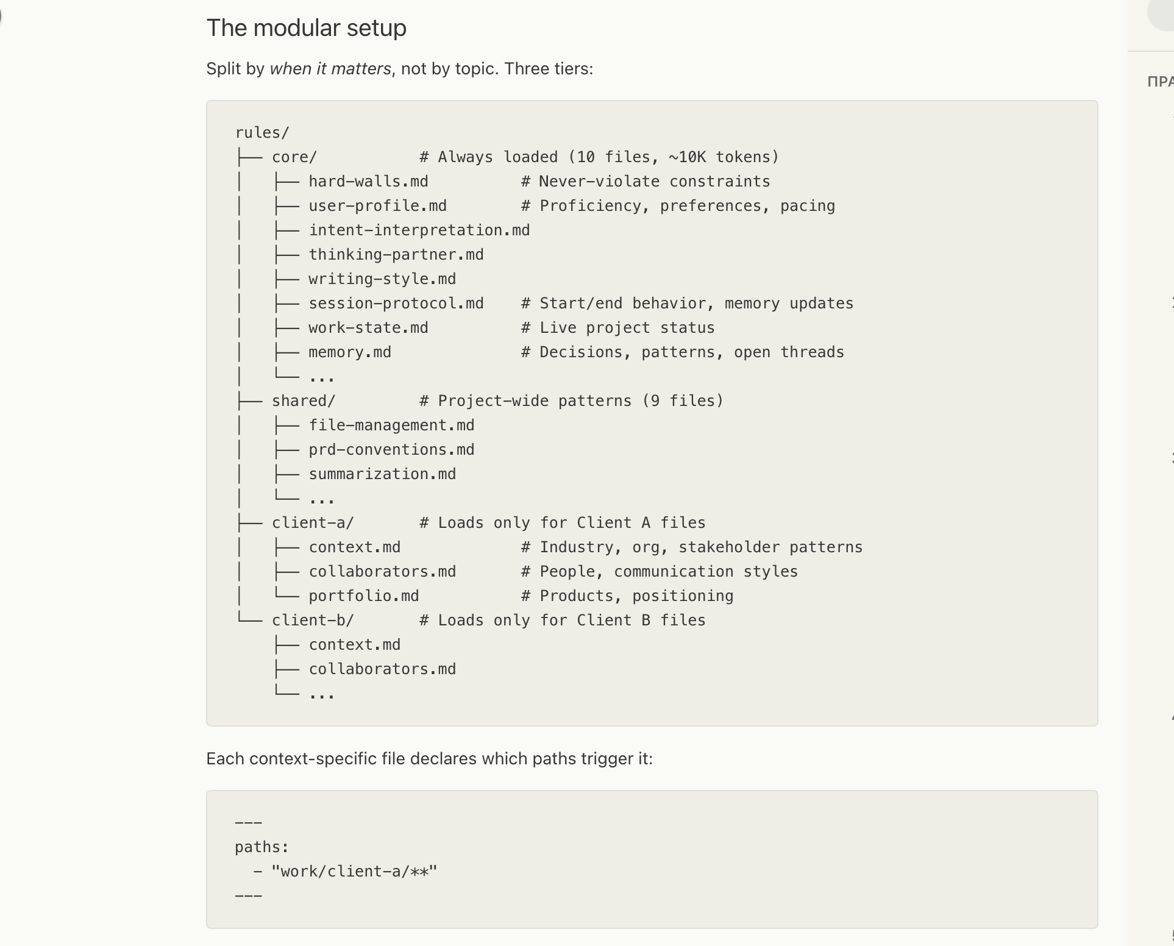Click user-profile.md file name
This screenshot has height=946, width=1174.
coord(377,205)
